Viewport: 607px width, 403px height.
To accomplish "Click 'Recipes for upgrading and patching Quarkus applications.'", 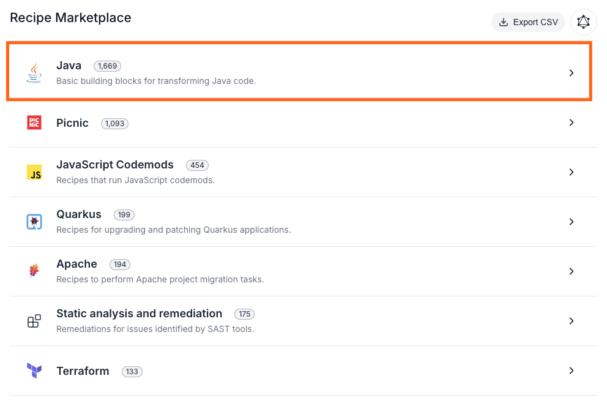I will pos(173,230).
